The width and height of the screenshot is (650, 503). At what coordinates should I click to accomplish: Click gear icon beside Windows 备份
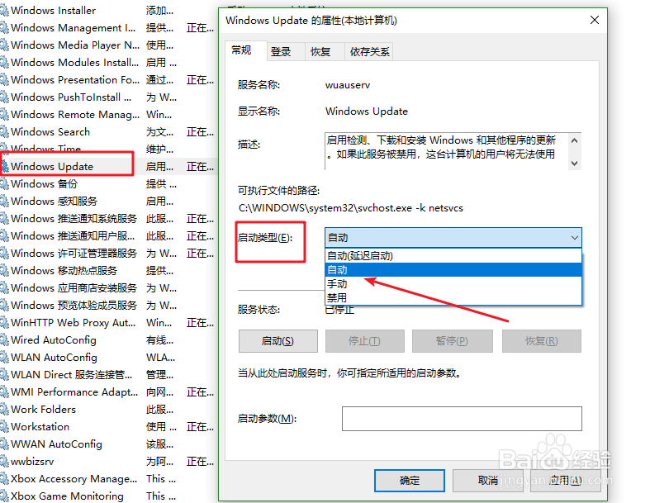pyautogui.click(x=5, y=183)
